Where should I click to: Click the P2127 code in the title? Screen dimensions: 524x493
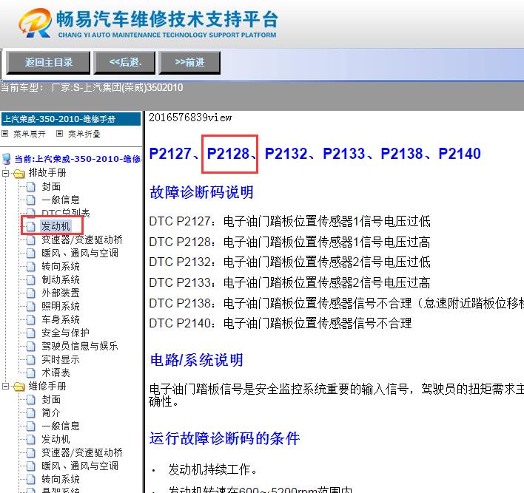click(x=170, y=154)
